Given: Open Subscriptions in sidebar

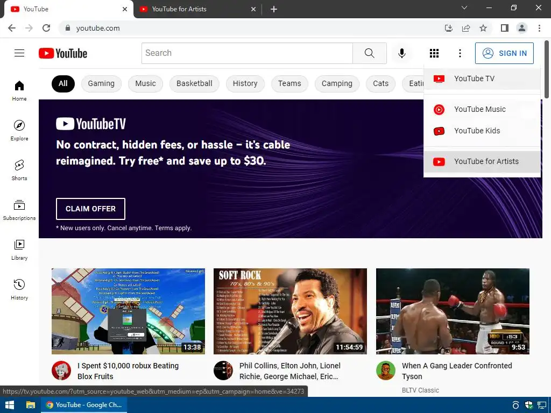Looking at the screenshot, I should [19, 210].
